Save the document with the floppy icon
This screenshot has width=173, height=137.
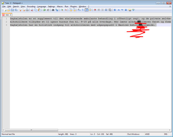[12, 10]
